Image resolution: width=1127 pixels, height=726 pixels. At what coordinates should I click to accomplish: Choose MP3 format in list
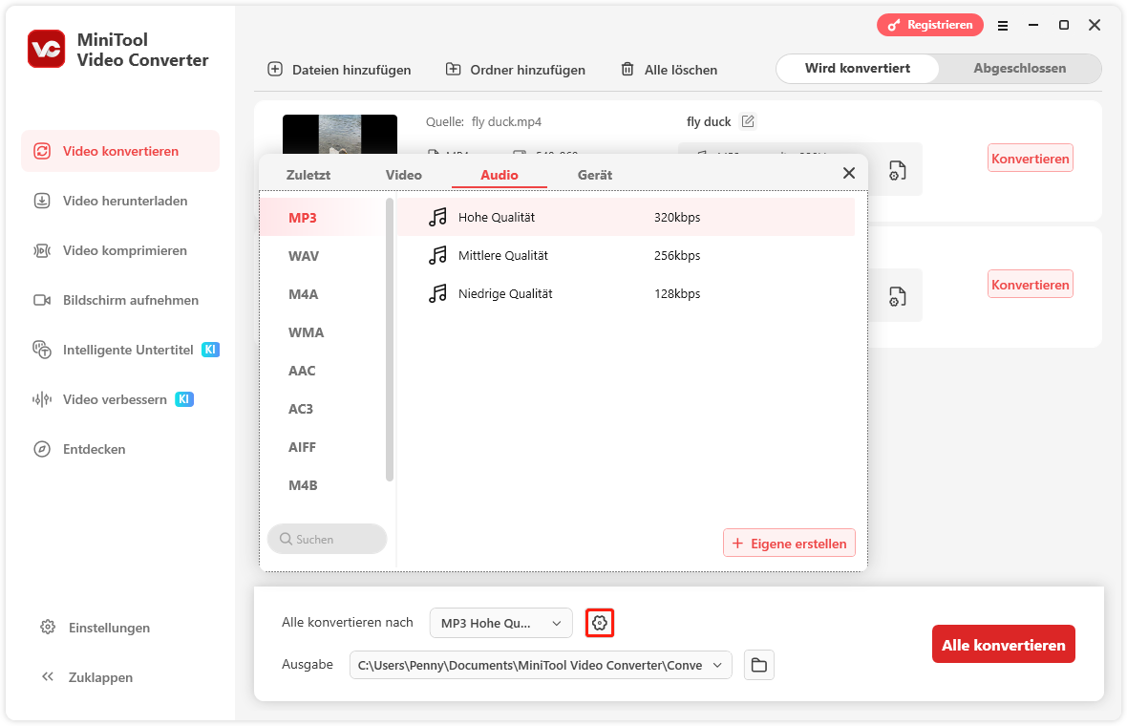coord(323,217)
